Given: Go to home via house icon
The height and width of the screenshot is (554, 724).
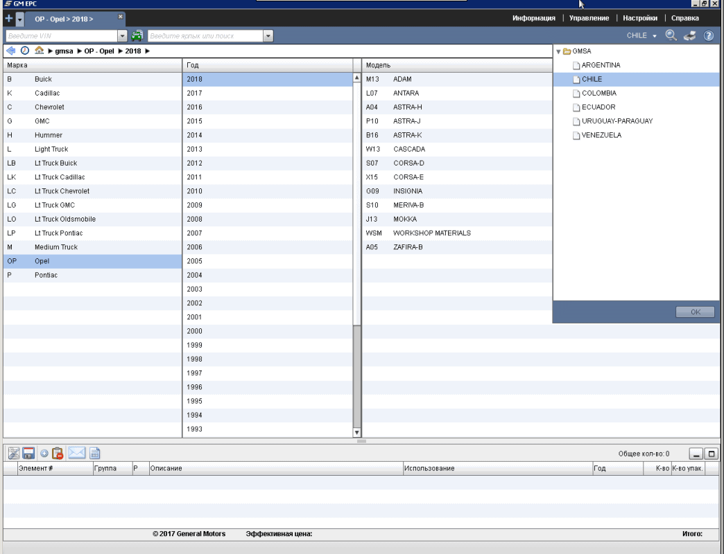Looking at the screenshot, I should (x=40, y=51).
